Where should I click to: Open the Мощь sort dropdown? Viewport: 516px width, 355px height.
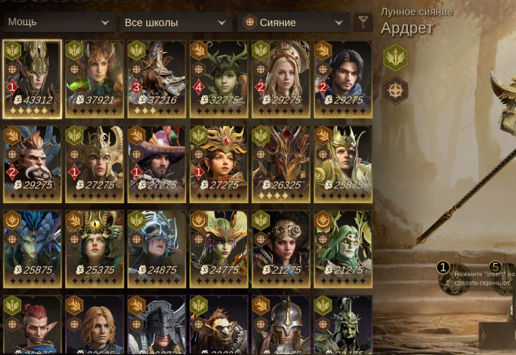pyautogui.click(x=59, y=23)
